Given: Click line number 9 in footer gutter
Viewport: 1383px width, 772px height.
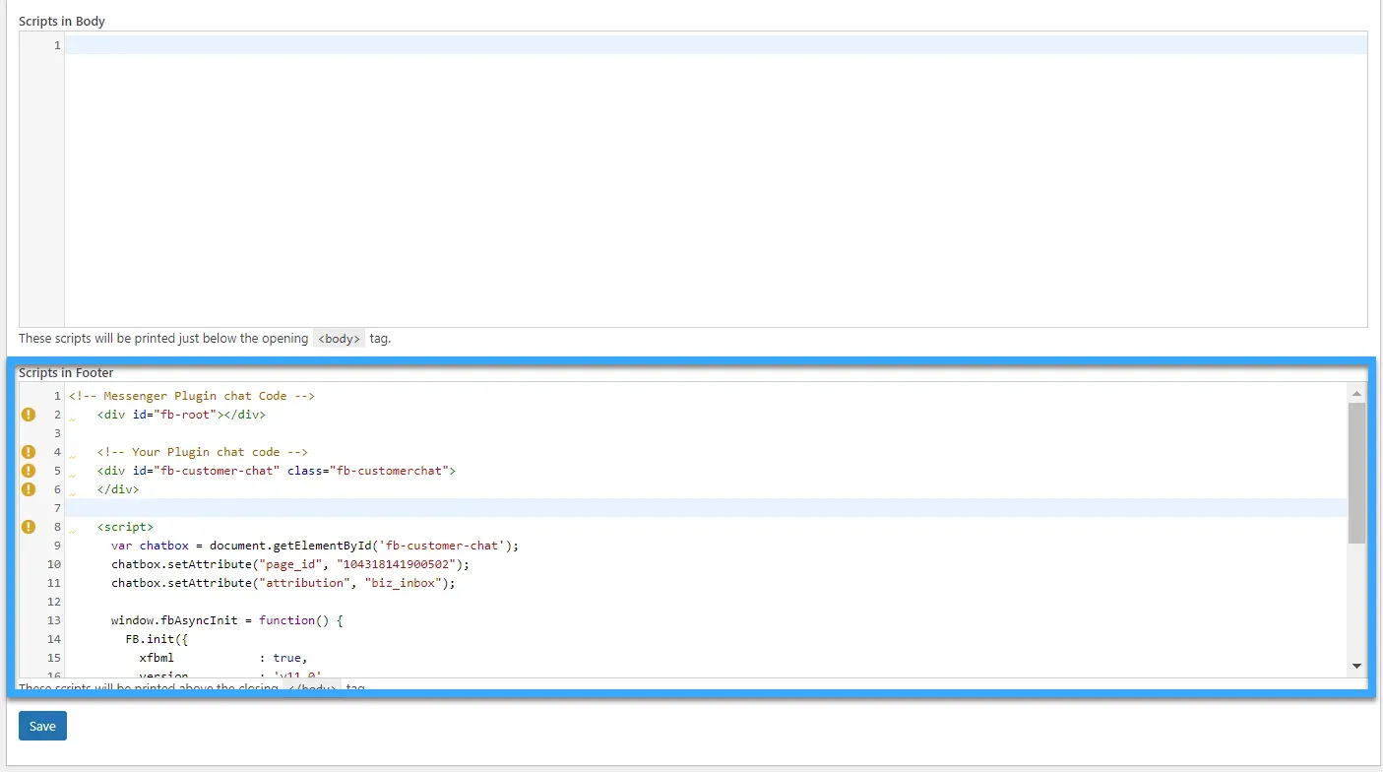Looking at the screenshot, I should (x=57, y=546).
